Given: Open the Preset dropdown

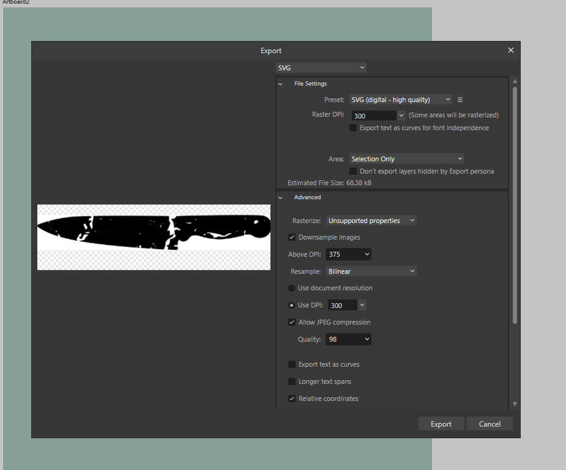Looking at the screenshot, I should 401,100.
